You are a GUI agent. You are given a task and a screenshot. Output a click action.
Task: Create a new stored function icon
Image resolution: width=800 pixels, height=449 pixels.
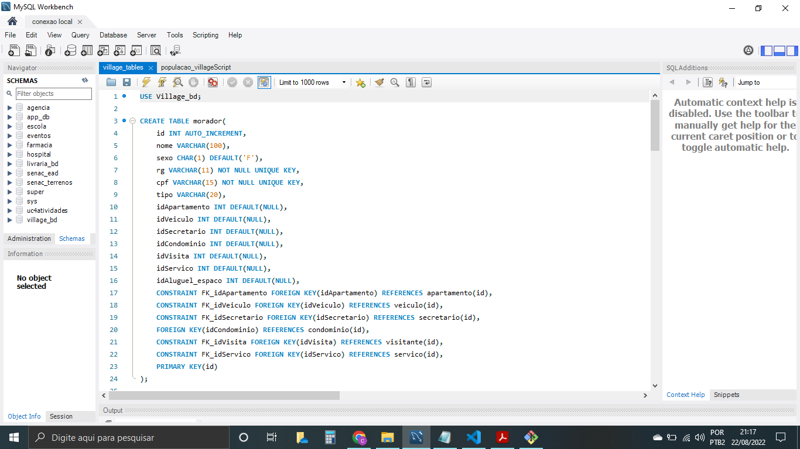pos(135,50)
